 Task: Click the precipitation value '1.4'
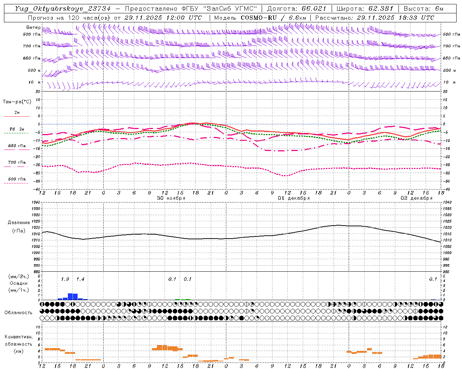pyautogui.click(x=80, y=279)
